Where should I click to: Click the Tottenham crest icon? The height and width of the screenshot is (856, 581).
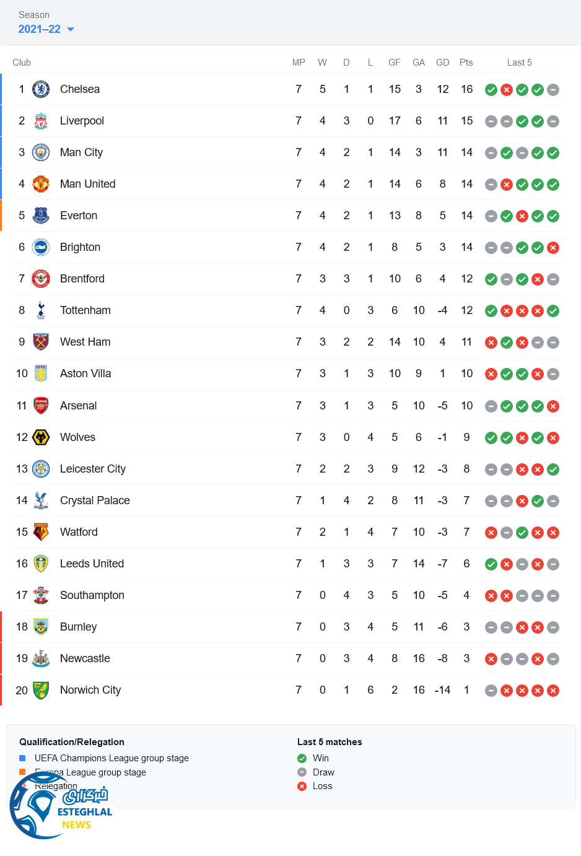[41, 310]
